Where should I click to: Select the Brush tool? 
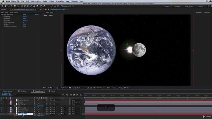(31, 6)
